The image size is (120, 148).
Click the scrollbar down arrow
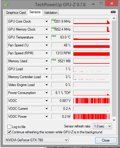[114, 120]
